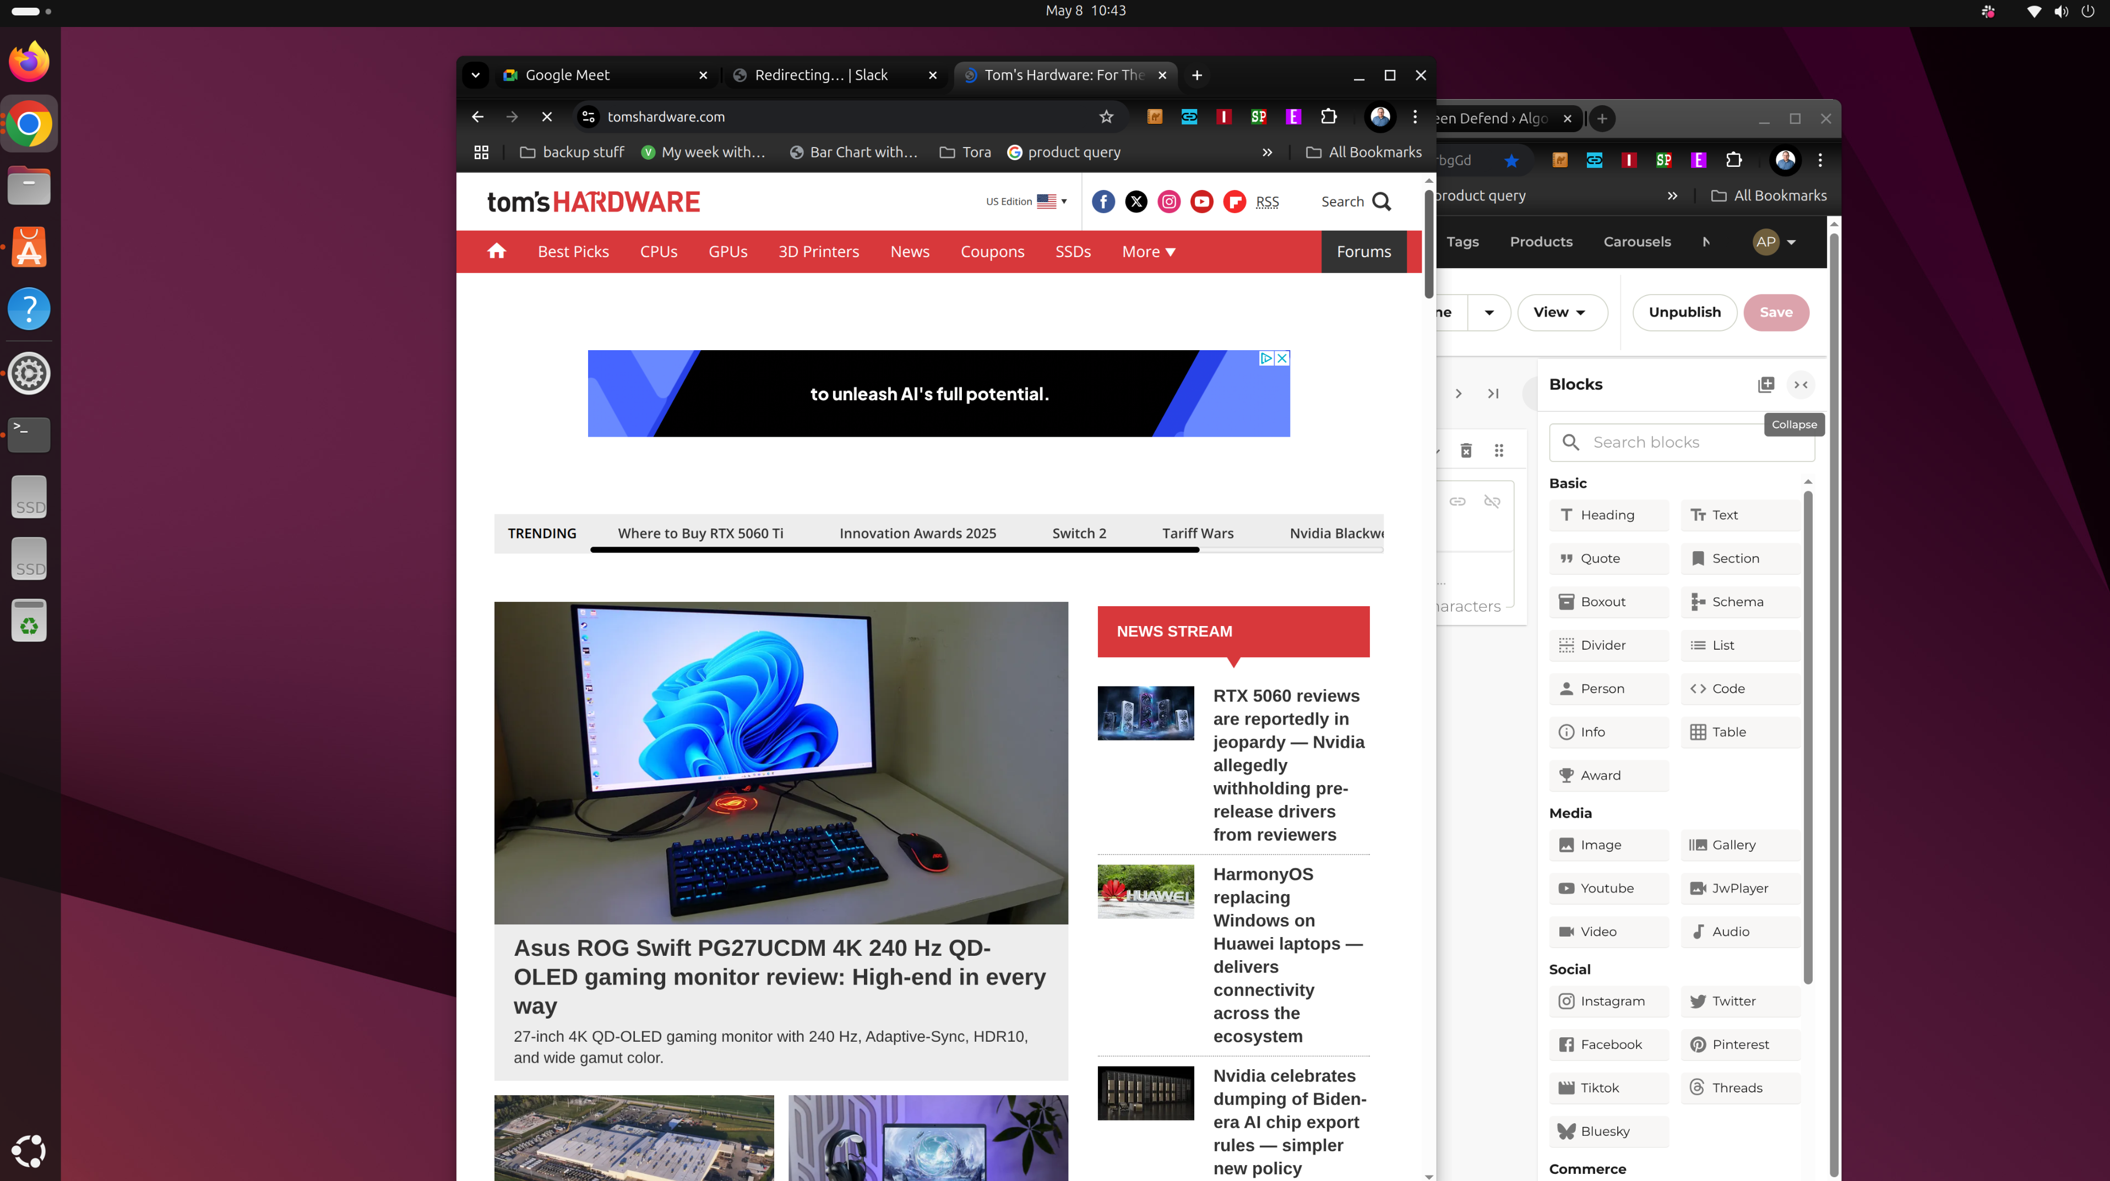Viewport: 2110px width, 1181px height.
Task: Add a JwPlayer block
Action: click(1741, 889)
